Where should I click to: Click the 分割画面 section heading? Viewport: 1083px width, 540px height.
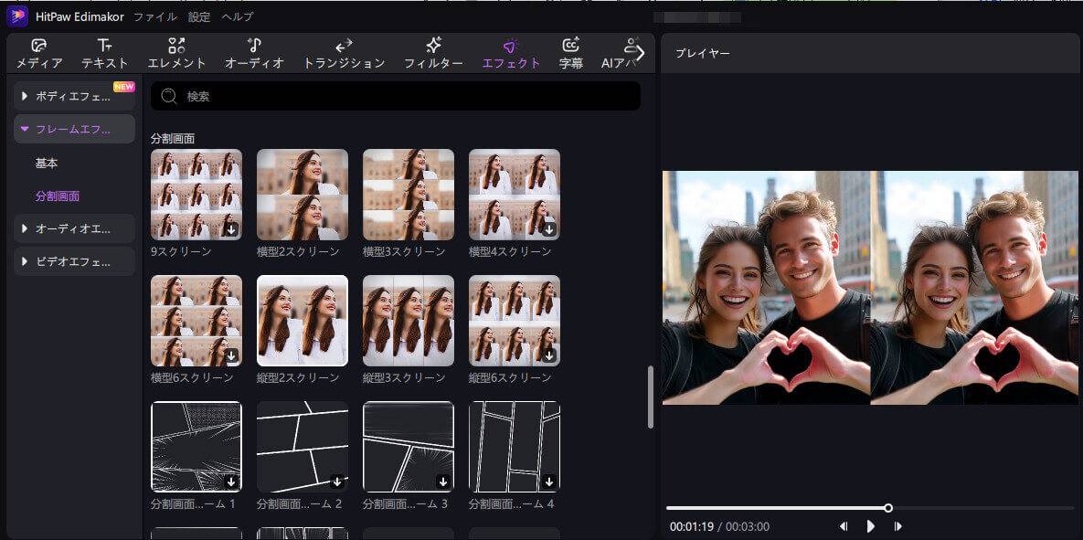tap(173, 138)
